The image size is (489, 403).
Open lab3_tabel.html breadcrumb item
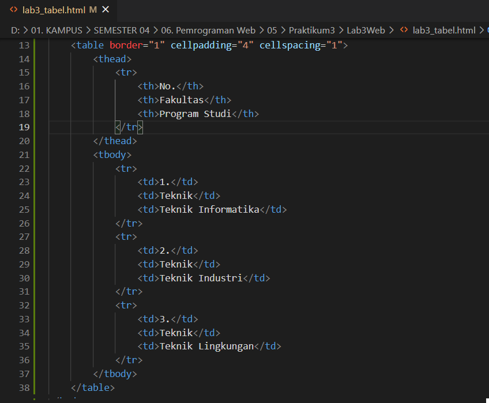click(444, 30)
